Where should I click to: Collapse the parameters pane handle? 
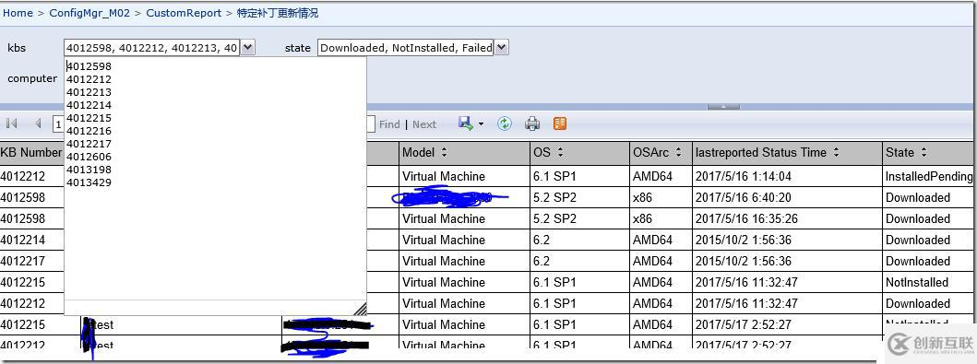click(x=723, y=107)
